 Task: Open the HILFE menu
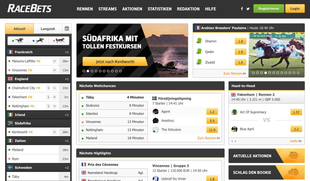click(x=210, y=9)
